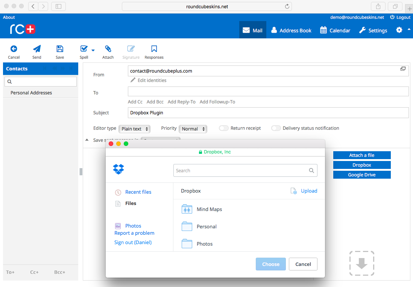Image resolution: width=413 pixels, height=287 pixels.
Task: Click the Safari address bar
Action: [x=207, y=6]
